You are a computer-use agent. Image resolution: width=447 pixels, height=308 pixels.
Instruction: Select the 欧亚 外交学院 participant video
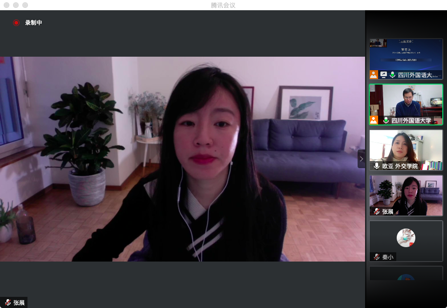coord(406,146)
